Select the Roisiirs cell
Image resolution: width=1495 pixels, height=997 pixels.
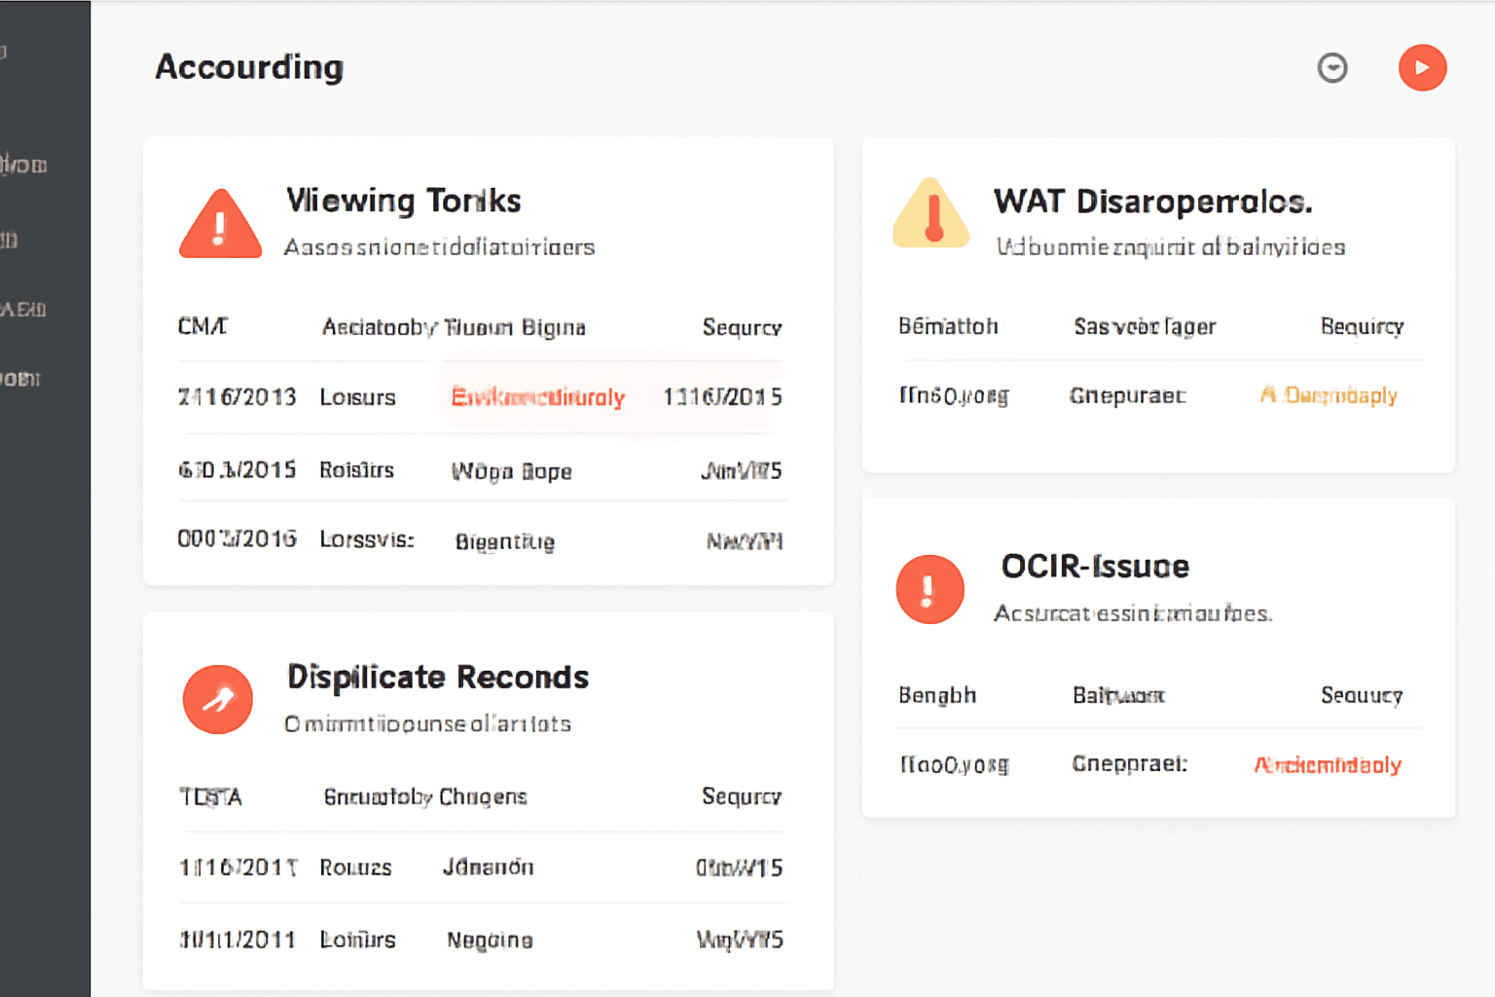point(356,470)
